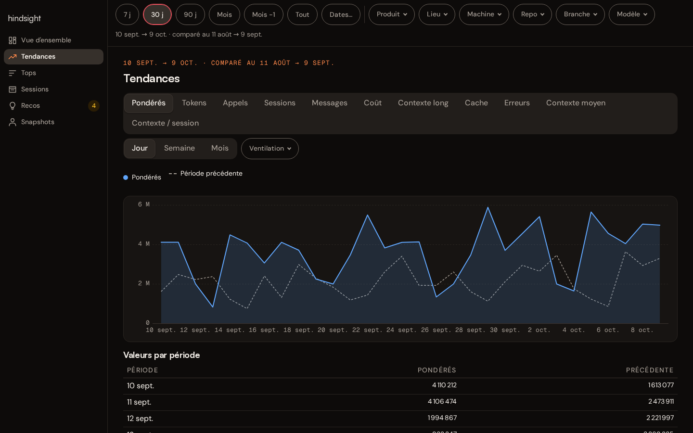The height and width of the screenshot is (433, 693).
Task: Select the 7 j range
Action: point(127,14)
